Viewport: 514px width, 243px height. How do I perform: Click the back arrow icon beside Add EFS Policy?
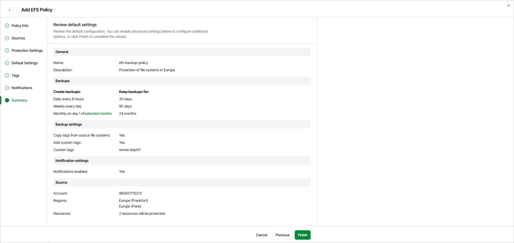(10, 10)
